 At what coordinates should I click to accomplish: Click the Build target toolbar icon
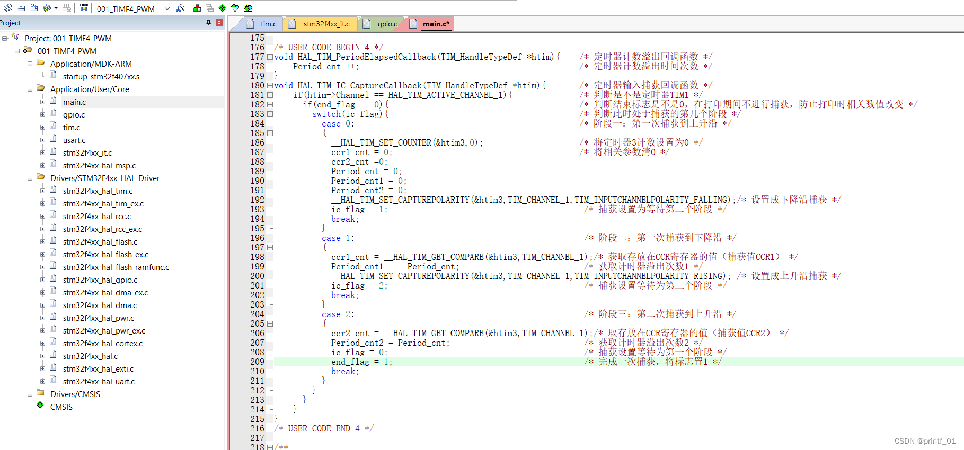tap(21, 7)
